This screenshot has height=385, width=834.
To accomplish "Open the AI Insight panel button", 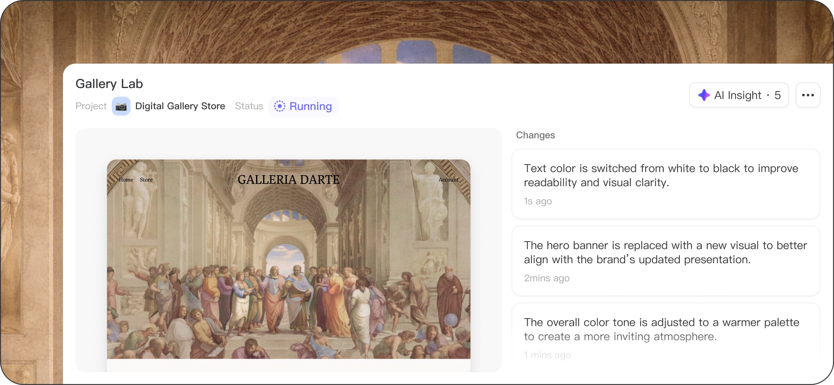I will [x=738, y=95].
